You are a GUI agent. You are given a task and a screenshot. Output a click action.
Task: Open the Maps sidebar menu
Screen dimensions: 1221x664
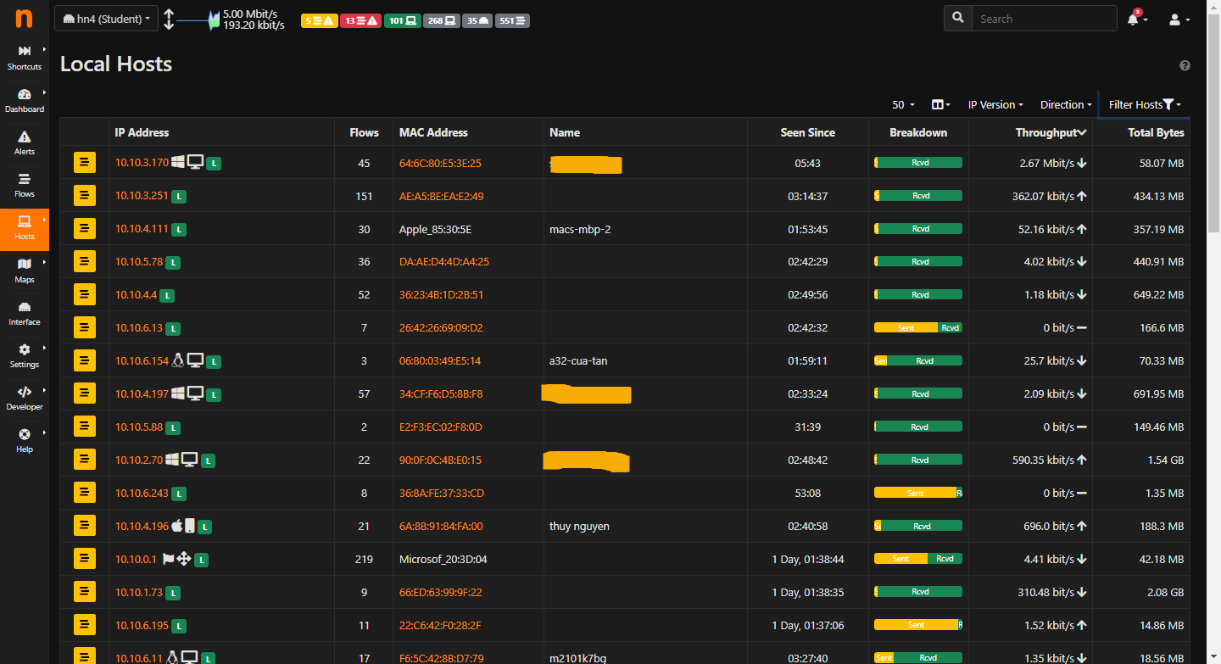(x=25, y=271)
